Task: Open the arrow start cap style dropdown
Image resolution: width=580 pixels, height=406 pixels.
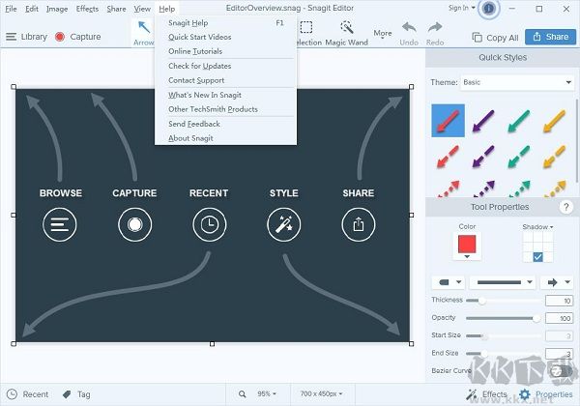Action: [x=449, y=282]
